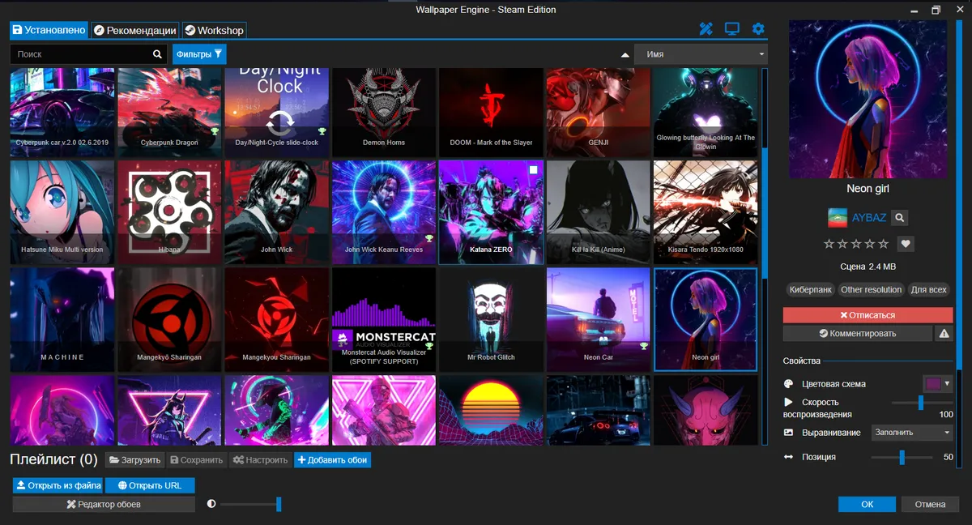This screenshot has height=525, width=972.
Task: Add Neon girl to favorites with heart icon
Action: coord(906,243)
